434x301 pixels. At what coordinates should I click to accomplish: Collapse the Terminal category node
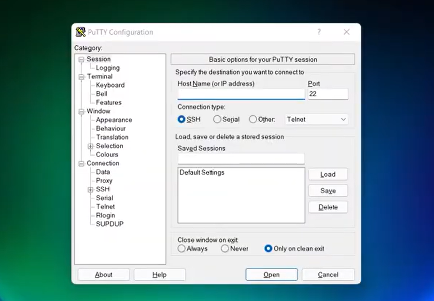coord(82,77)
